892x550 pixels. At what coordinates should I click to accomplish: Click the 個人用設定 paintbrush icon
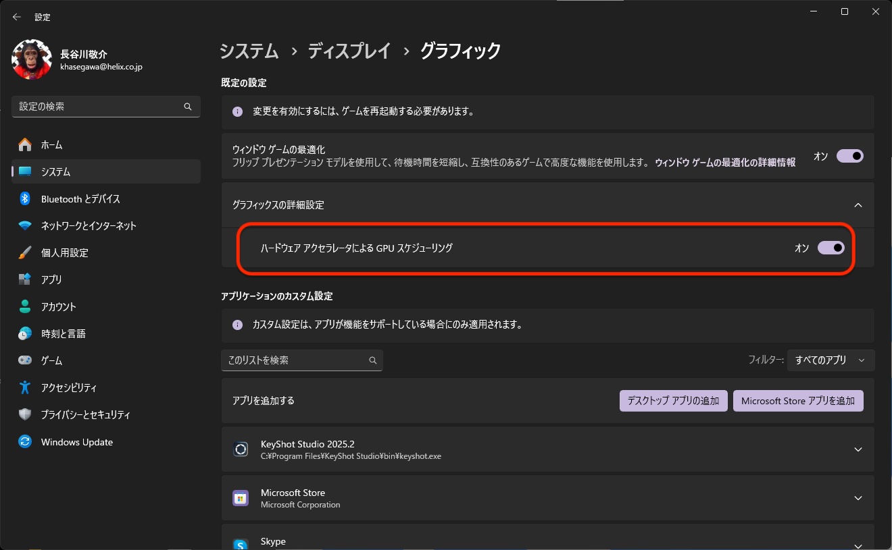(x=25, y=252)
